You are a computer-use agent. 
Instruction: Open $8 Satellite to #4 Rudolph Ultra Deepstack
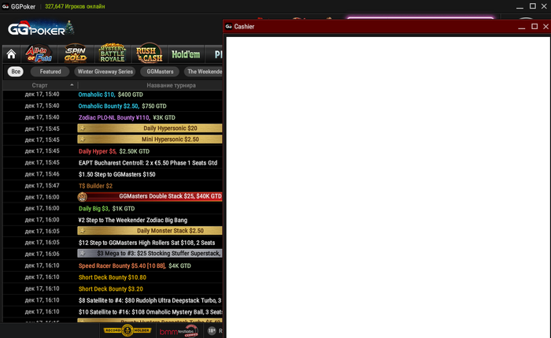point(150,300)
